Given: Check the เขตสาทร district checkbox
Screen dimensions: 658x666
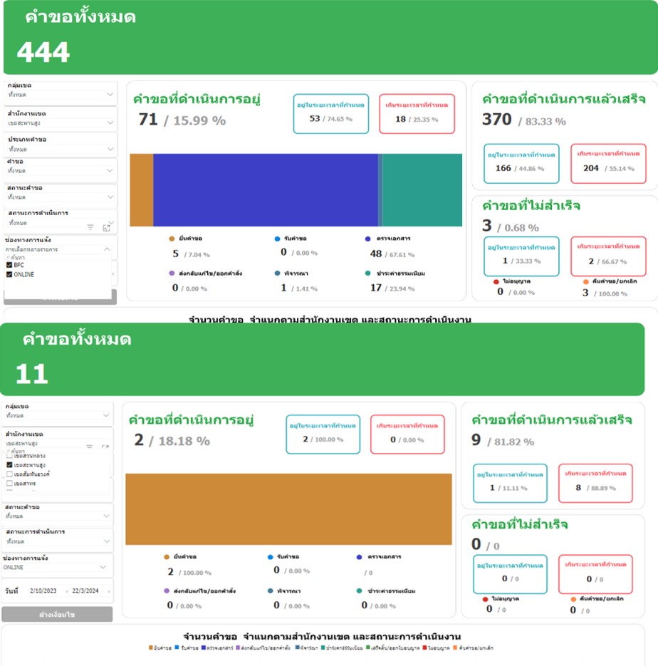Looking at the screenshot, I should (x=9, y=483).
